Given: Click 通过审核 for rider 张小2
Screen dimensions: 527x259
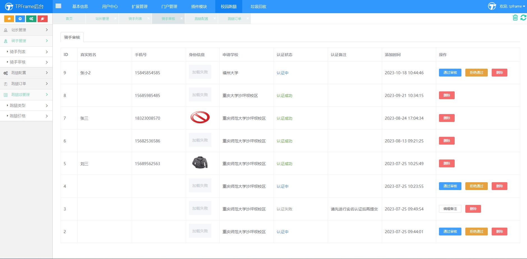Looking at the screenshot, I should point(450,73).
